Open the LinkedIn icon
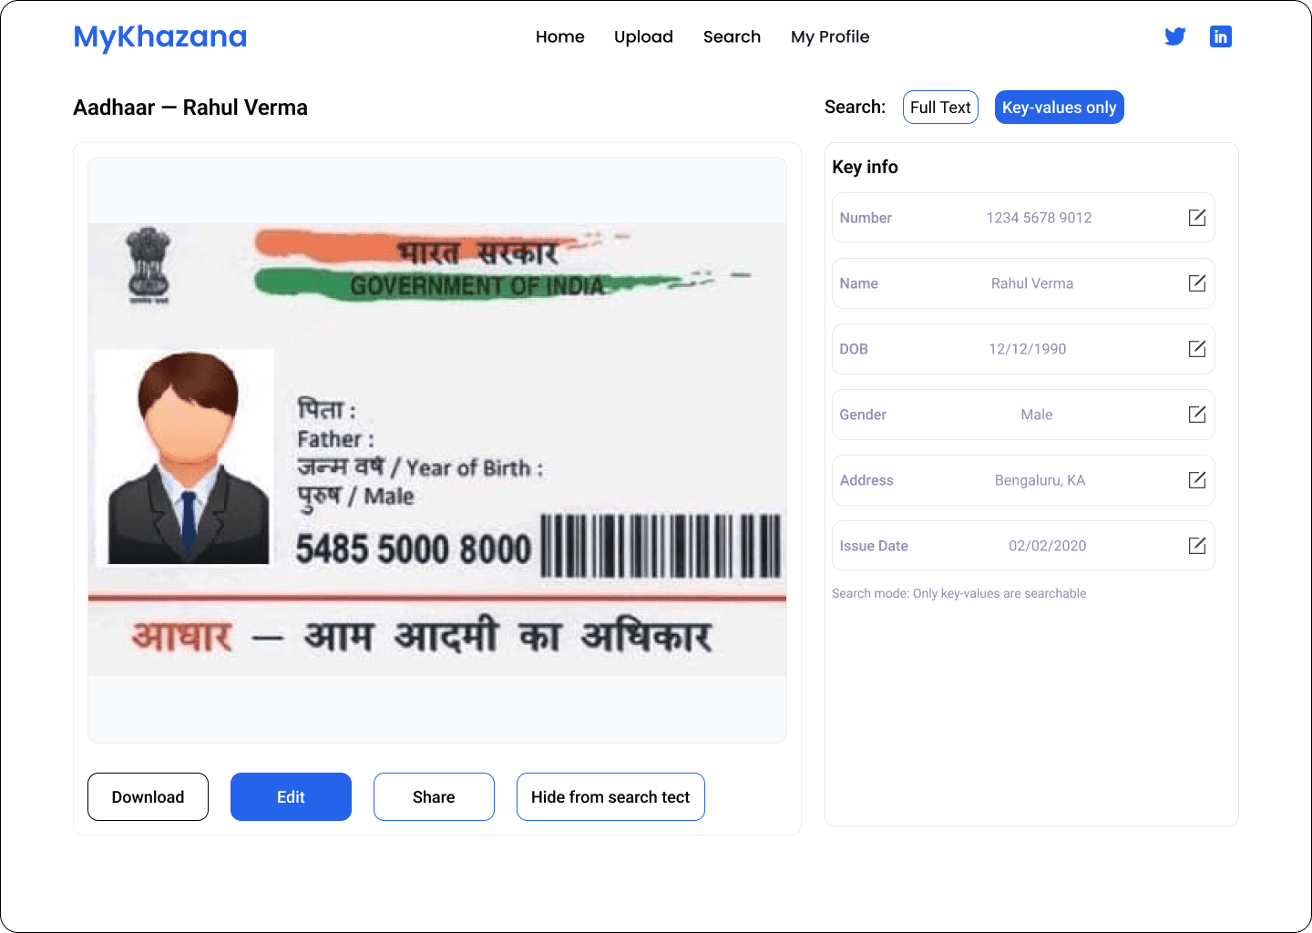1312x933 pixels. tap(1221, 36)
